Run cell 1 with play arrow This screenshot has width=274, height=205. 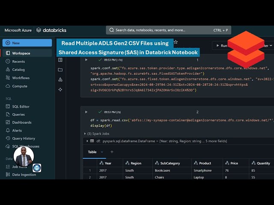pos(86,60)
